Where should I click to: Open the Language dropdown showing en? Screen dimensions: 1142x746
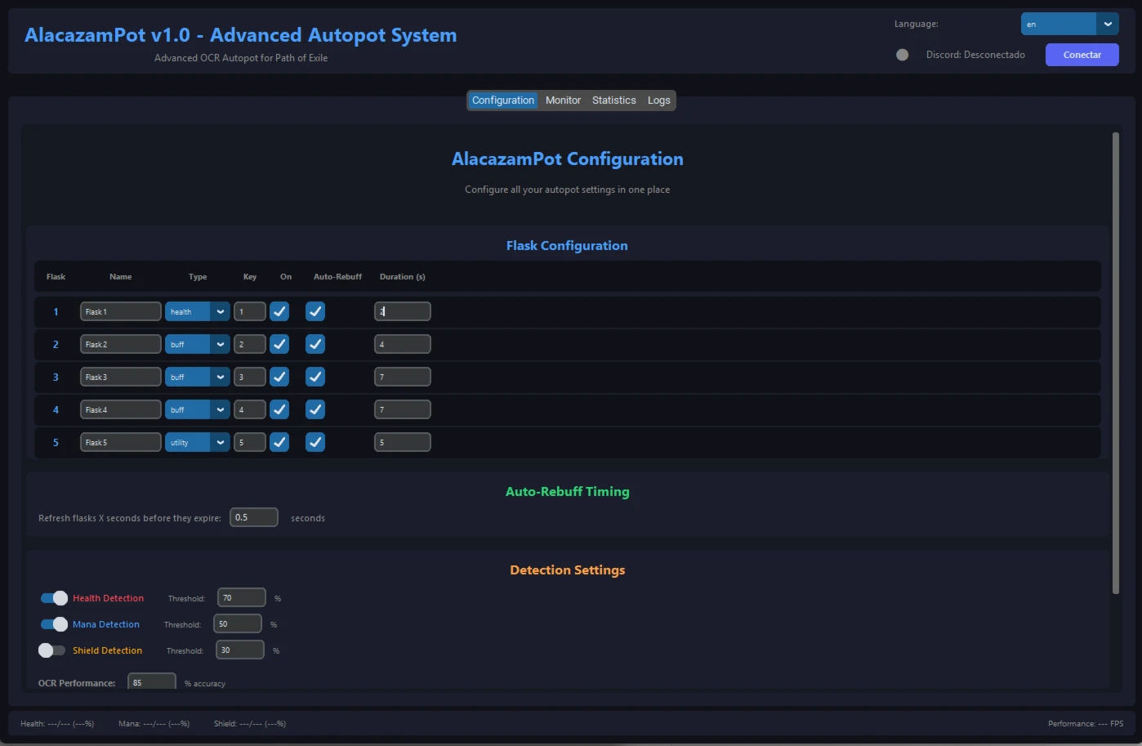[1069, 24]
